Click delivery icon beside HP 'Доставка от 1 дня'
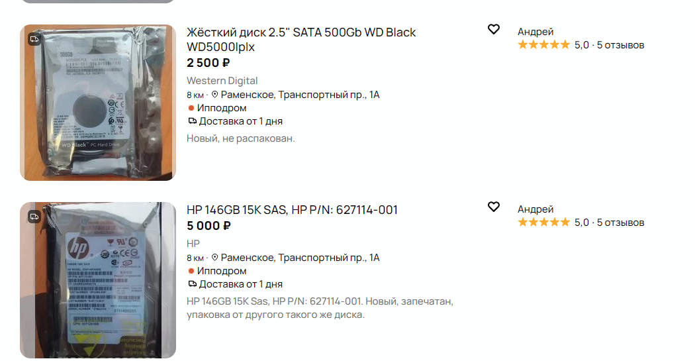Image resolution: width=695 pixels, height=361 pixels. (x=192, y=284)
